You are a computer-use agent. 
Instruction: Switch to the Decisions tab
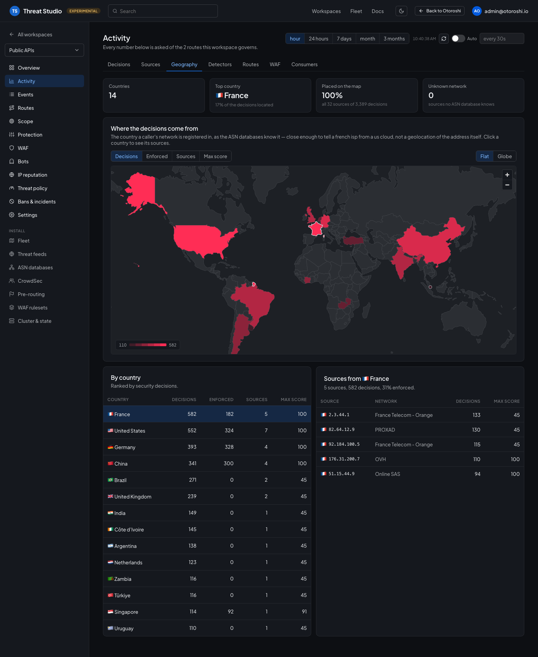(x=119, y=64)
